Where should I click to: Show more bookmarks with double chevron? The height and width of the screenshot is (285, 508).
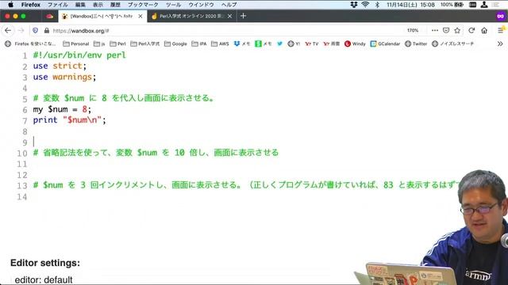[x=500, y=44]
